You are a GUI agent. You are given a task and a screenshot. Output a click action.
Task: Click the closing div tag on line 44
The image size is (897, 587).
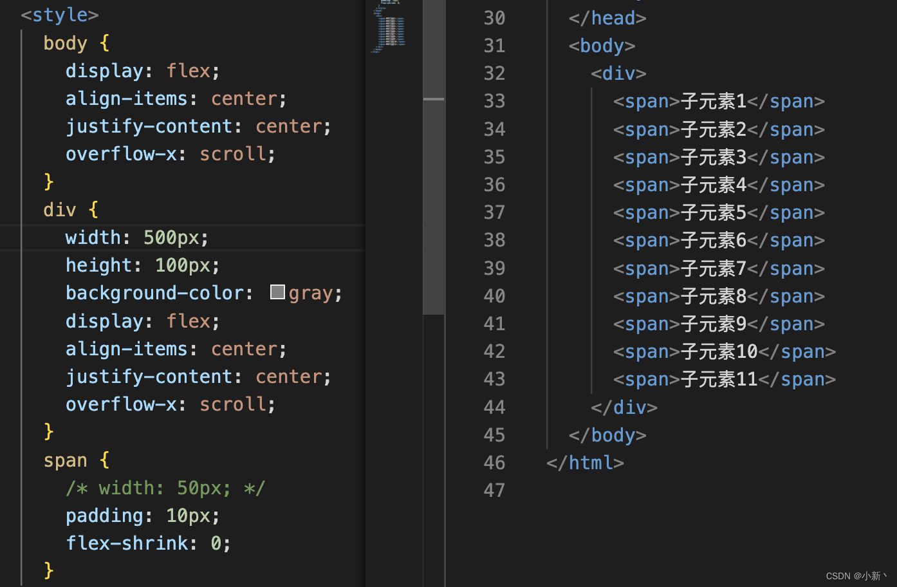[624, 407]
